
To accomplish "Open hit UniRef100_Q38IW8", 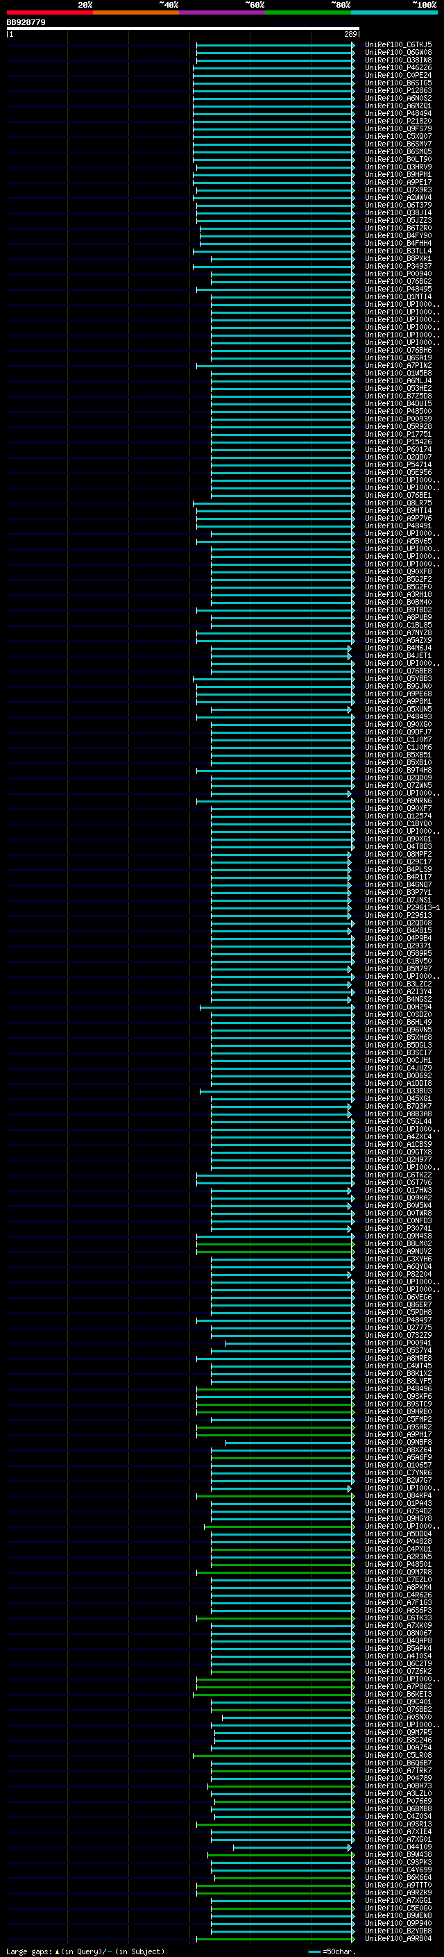I will [398, 60].
